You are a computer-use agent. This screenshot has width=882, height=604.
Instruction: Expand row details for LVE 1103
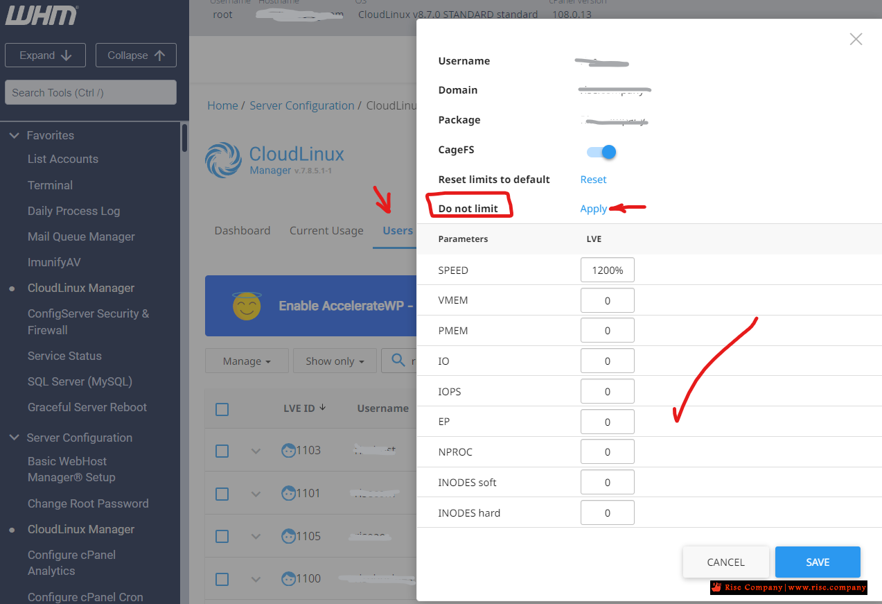tap(256, 451)
